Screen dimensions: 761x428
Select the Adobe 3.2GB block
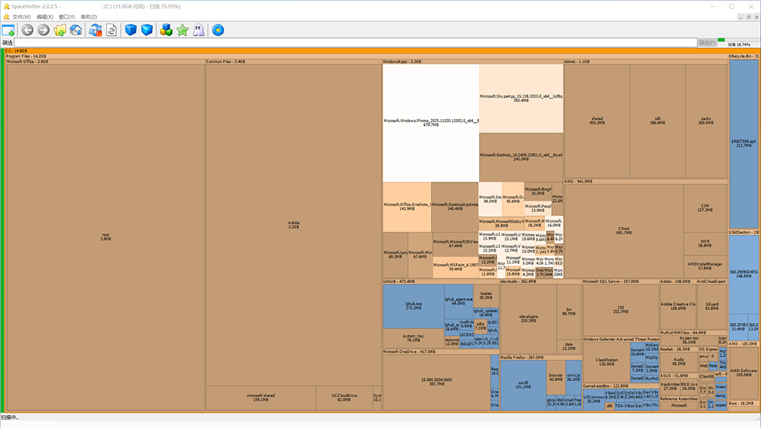click(x=294, y=225)
